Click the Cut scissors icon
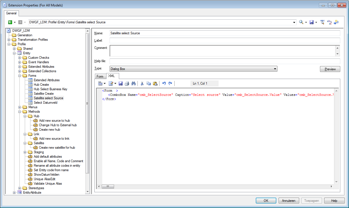 142,83
